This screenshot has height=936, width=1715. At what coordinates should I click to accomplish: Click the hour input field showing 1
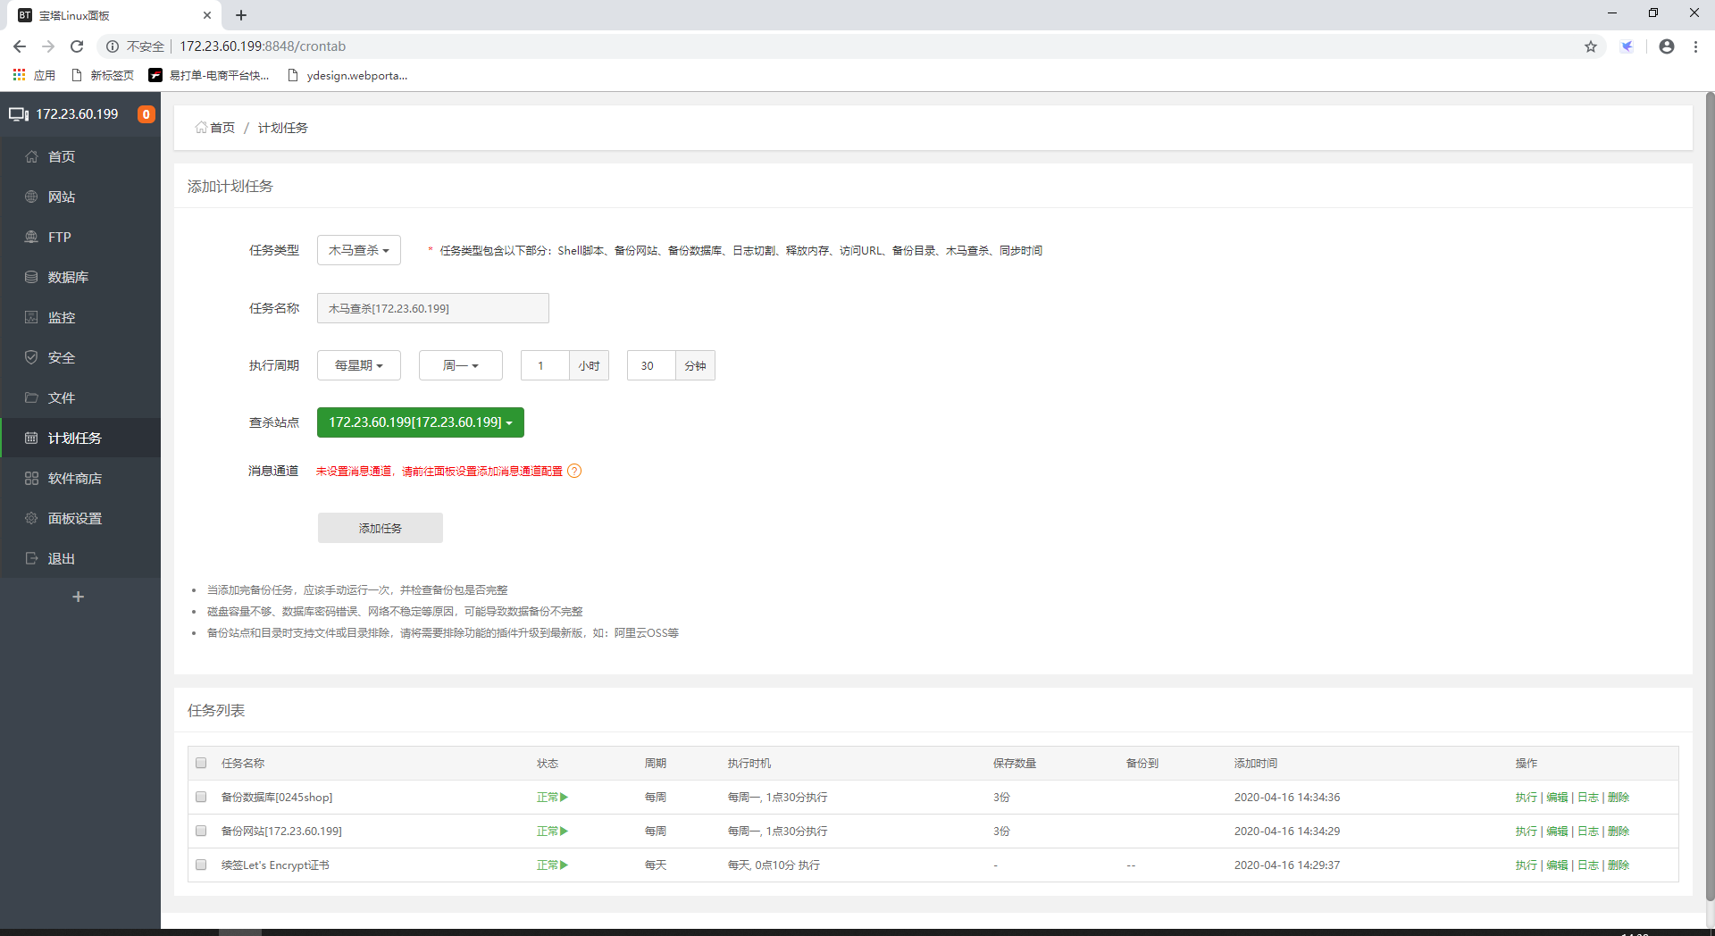point(545,365)
